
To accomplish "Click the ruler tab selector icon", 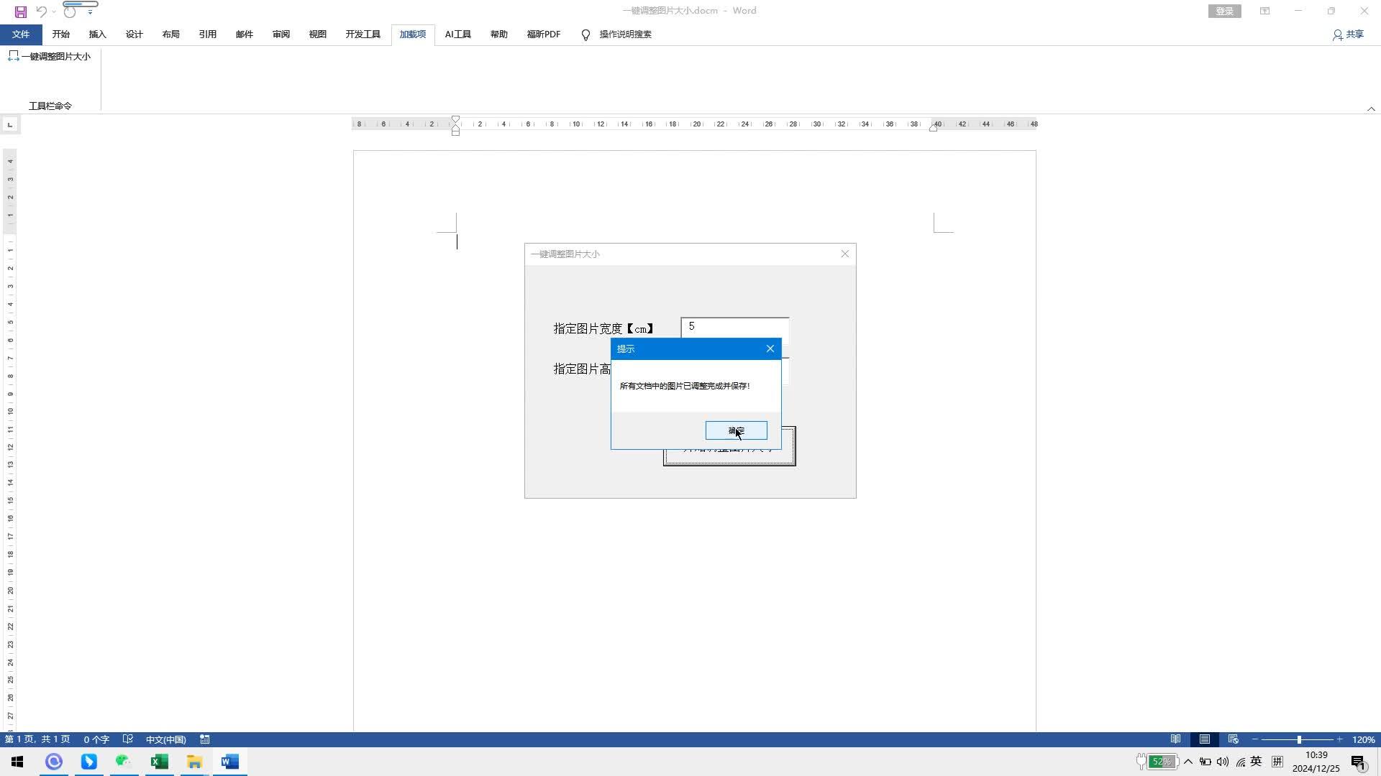I will pyautogui.click(x=10, y=125).
